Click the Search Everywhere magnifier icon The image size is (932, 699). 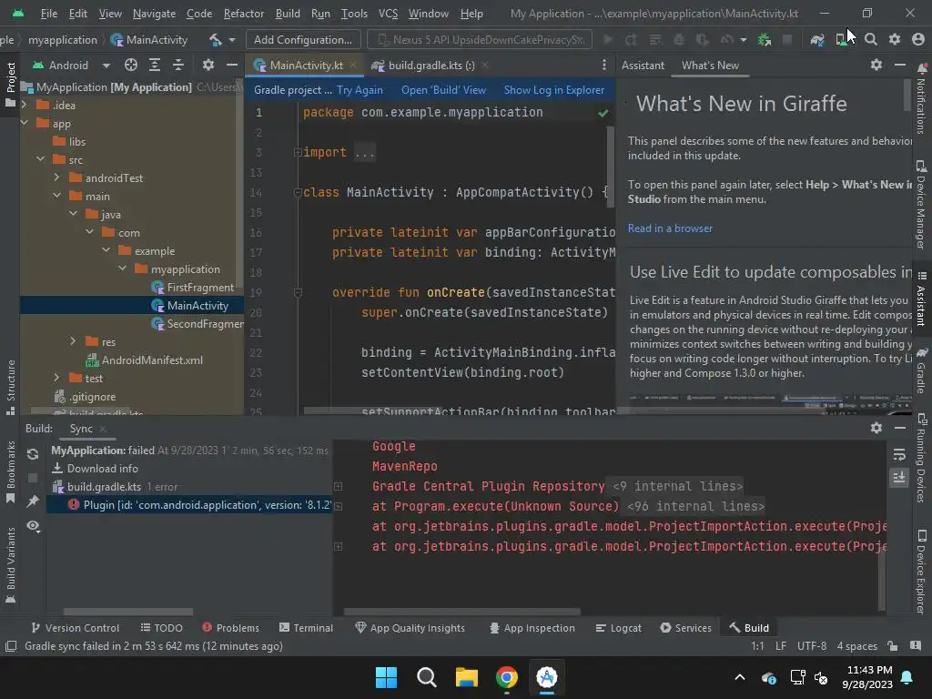871,40
